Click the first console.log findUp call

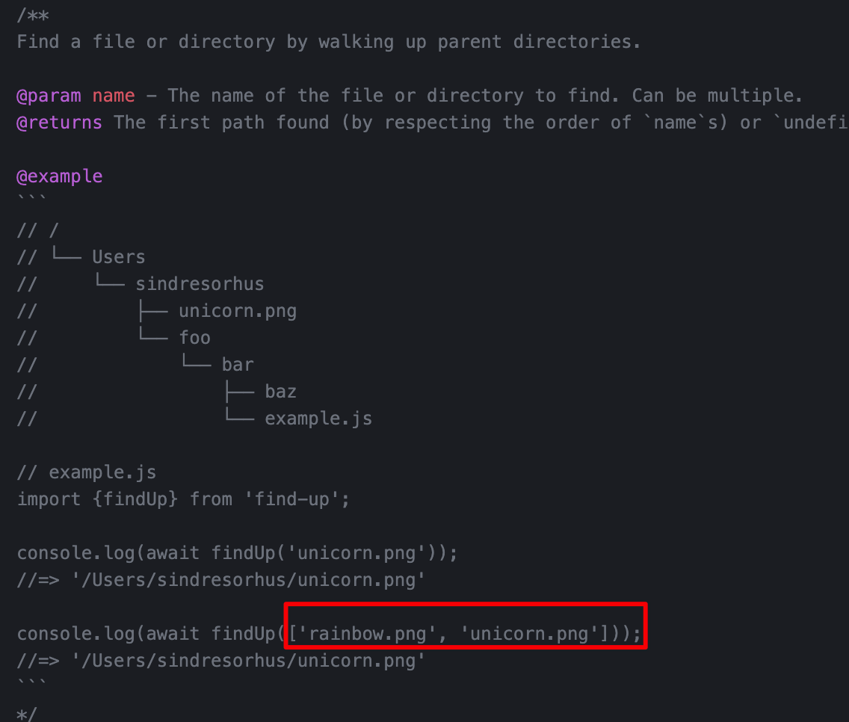click(x=237, y=554)
